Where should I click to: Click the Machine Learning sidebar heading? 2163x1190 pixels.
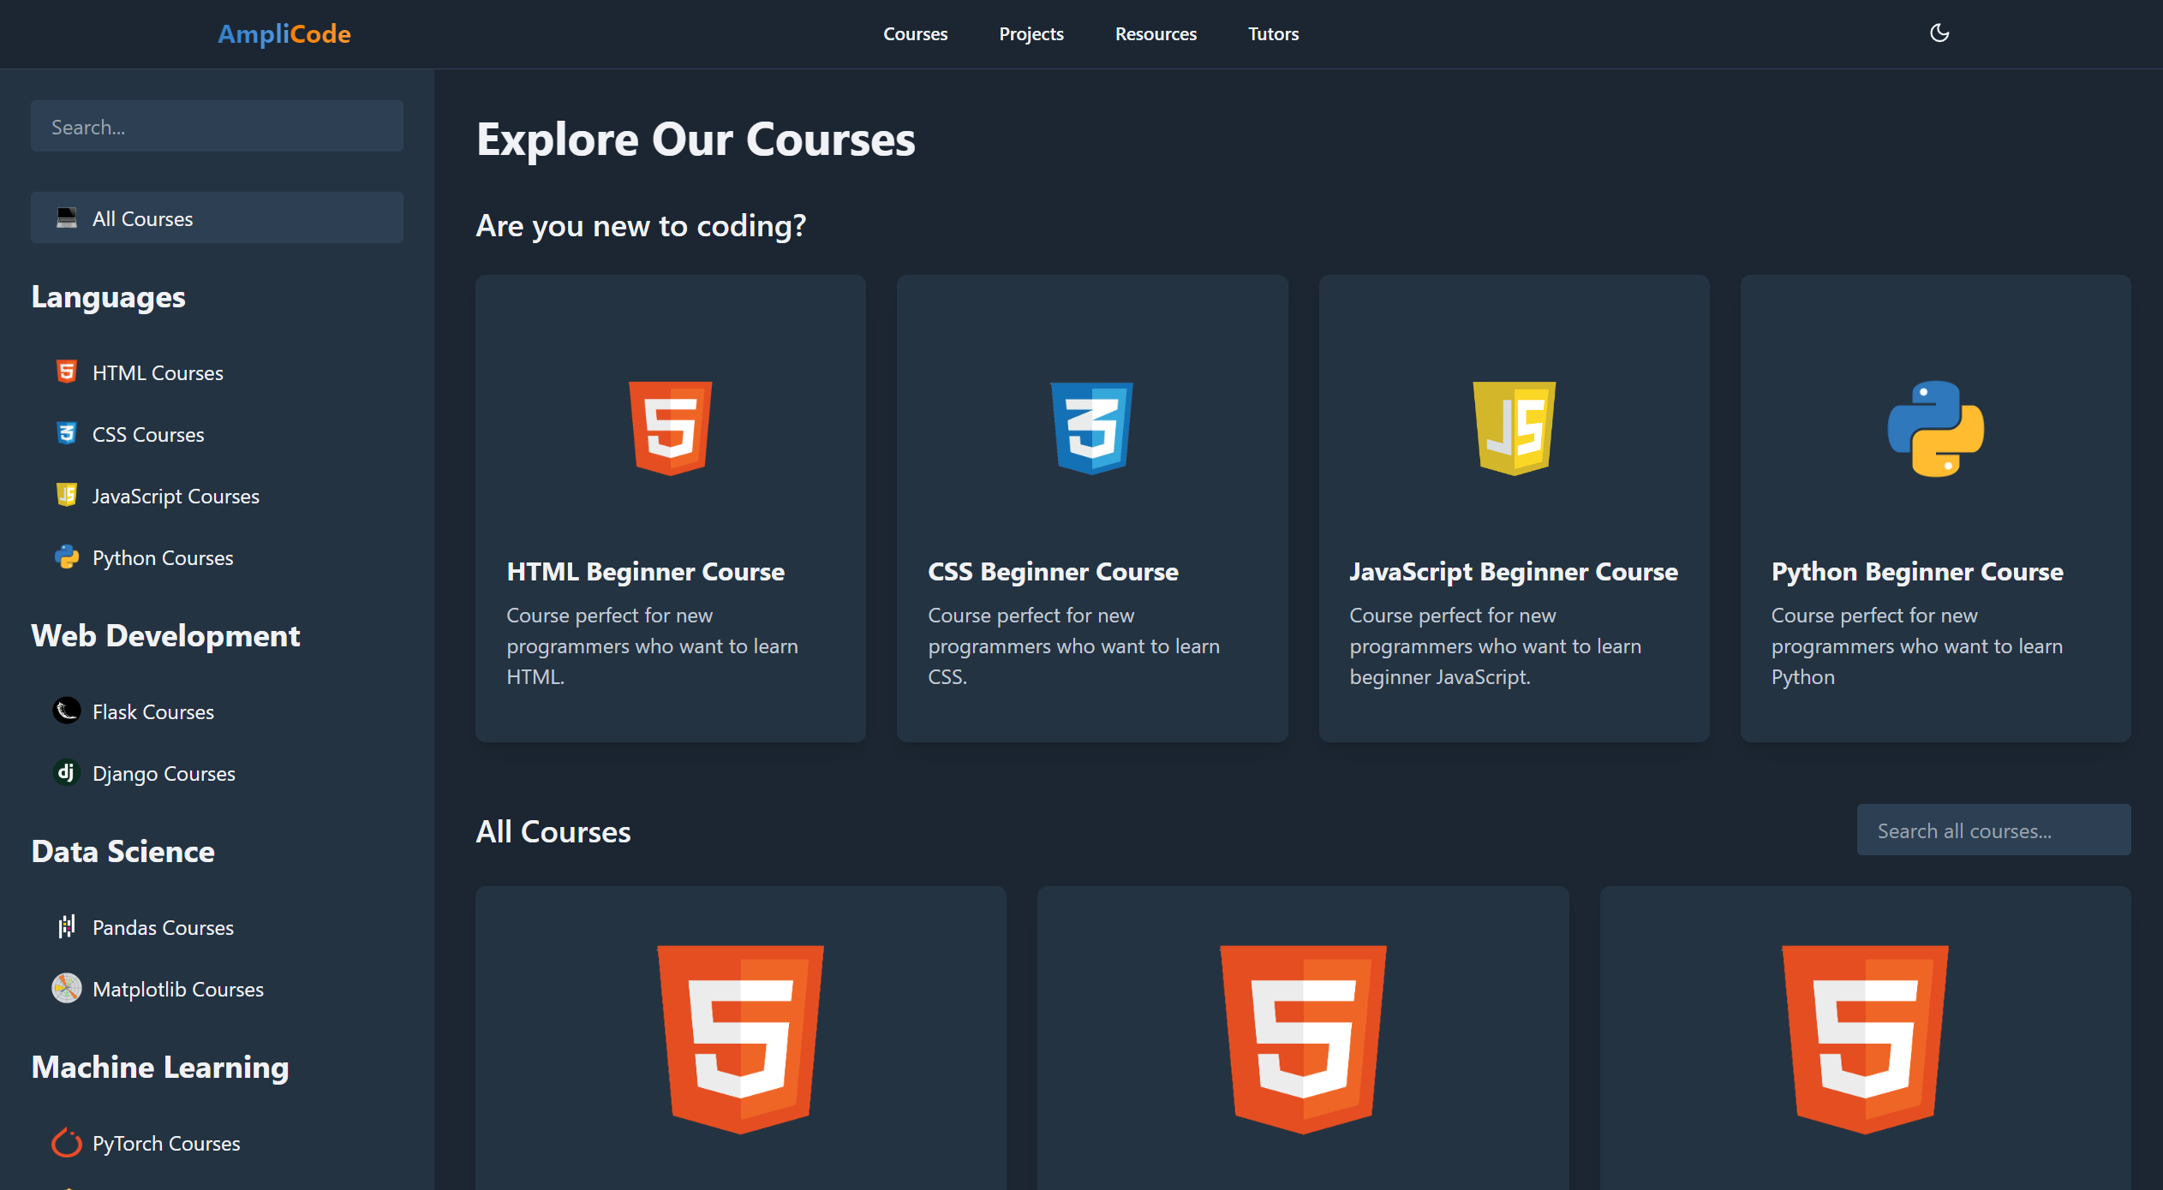point(160,1068)
